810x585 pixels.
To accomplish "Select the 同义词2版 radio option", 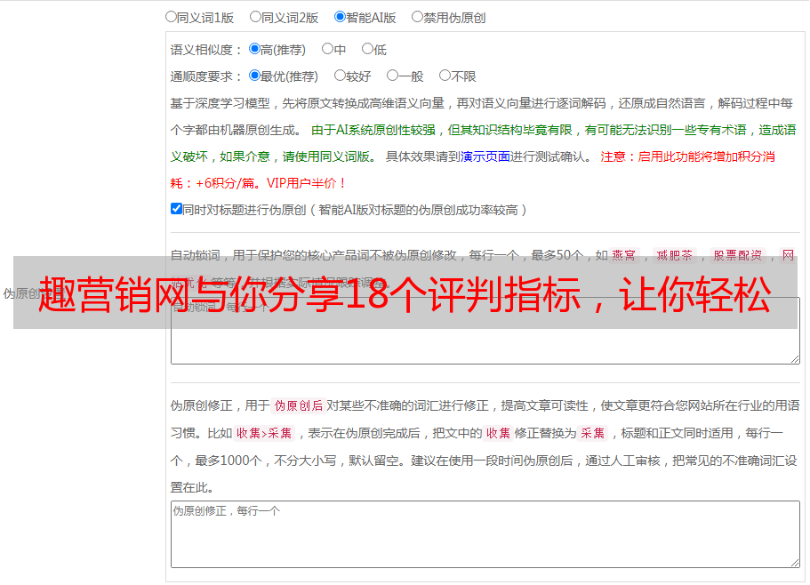I will (255, 17).
